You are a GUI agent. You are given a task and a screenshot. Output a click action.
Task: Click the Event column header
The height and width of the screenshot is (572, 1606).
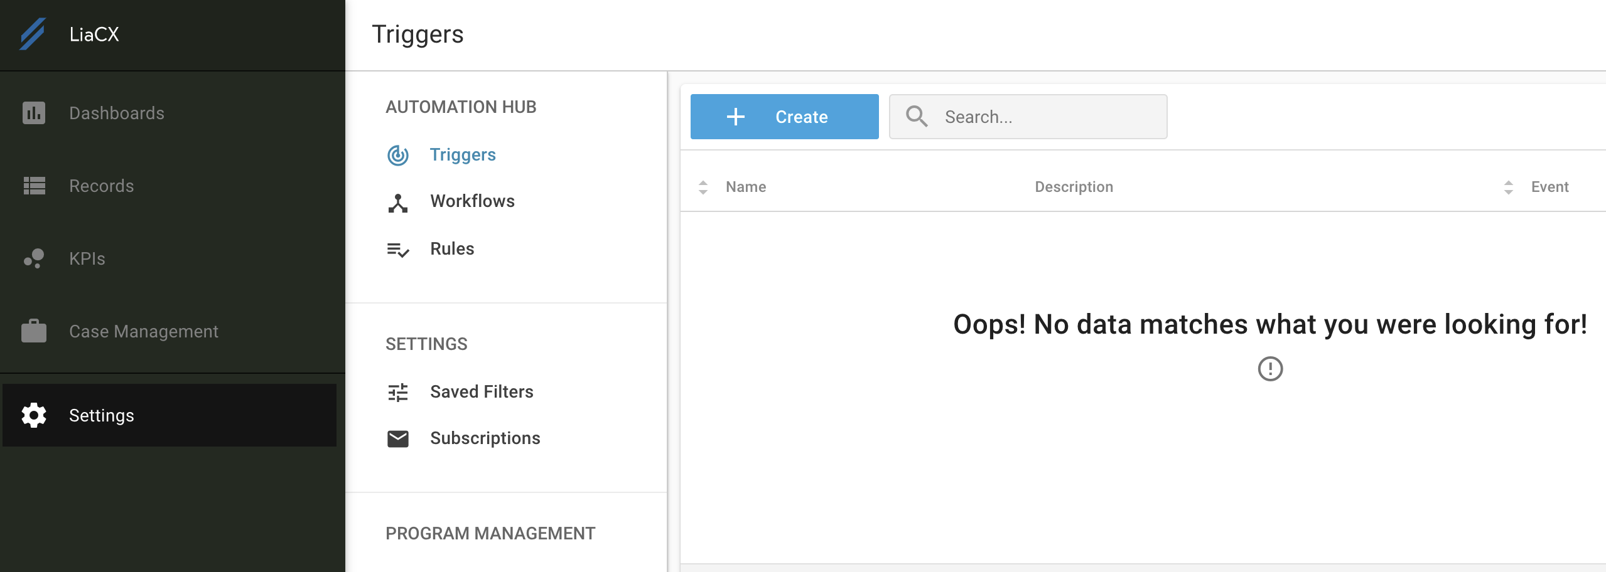pyautogui.click(x=1549, y=187)
